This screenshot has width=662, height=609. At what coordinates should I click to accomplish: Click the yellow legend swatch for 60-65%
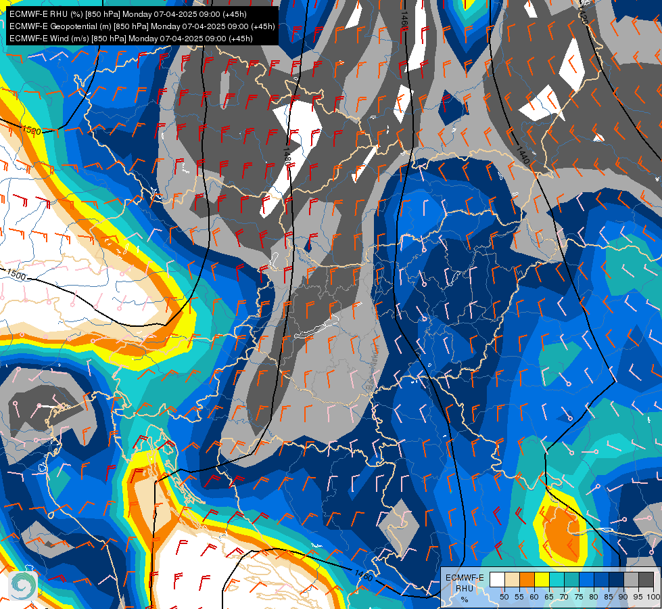point(542,579)
